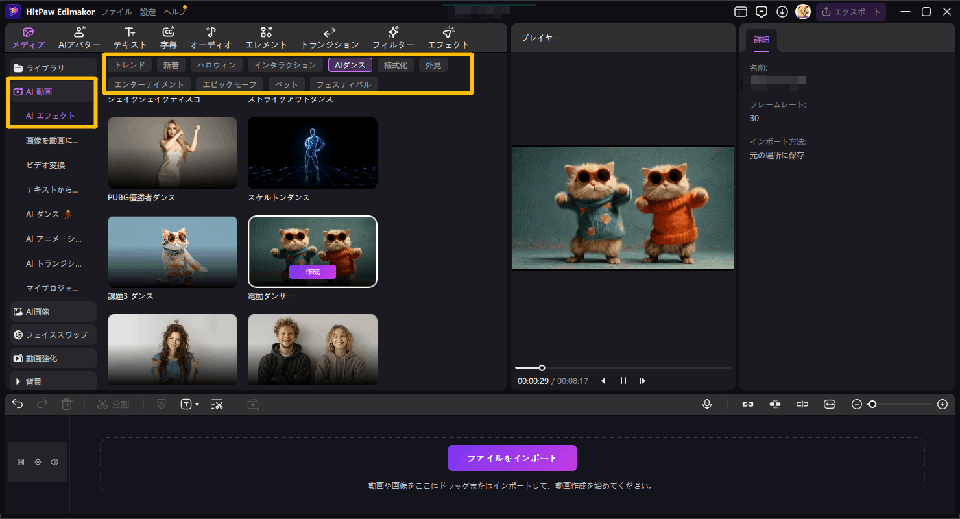Open the トランジション tool
This screenshot has height=519, width=960.
pyautogui.click(x=330, y=38)
